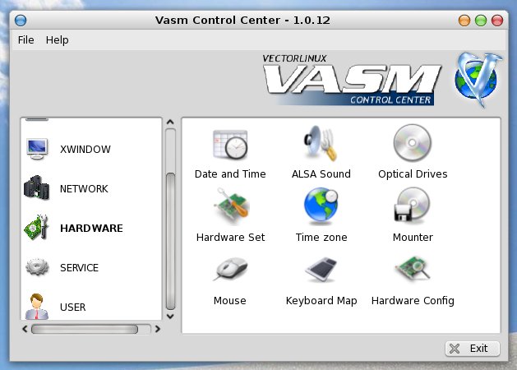Select the NETWORK servers icon
The image size is (517, 370).
37,187
